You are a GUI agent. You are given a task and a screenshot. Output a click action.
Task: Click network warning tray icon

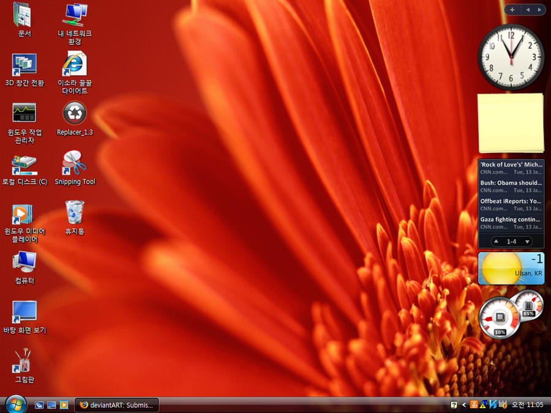click(483, 405)
